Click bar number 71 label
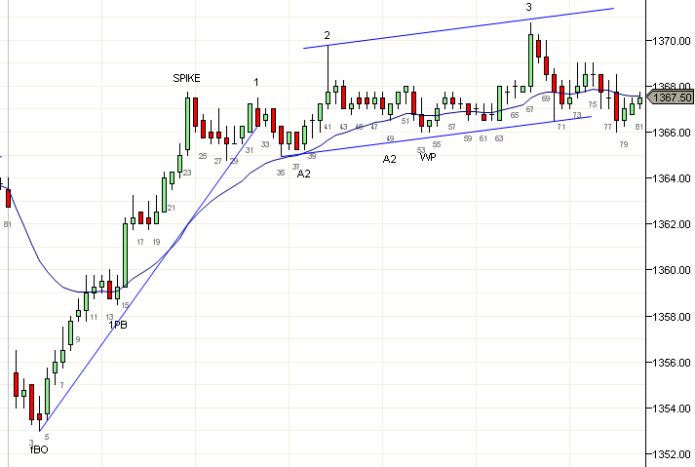Image resolution: width=695 pixels, height=467 pixels. (x=561, y=127)
